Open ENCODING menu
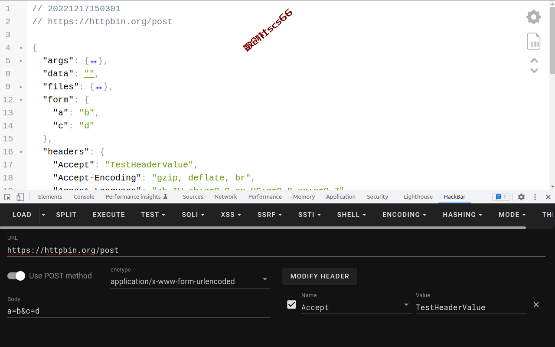555x347 pixels. [x=404, y=215]
